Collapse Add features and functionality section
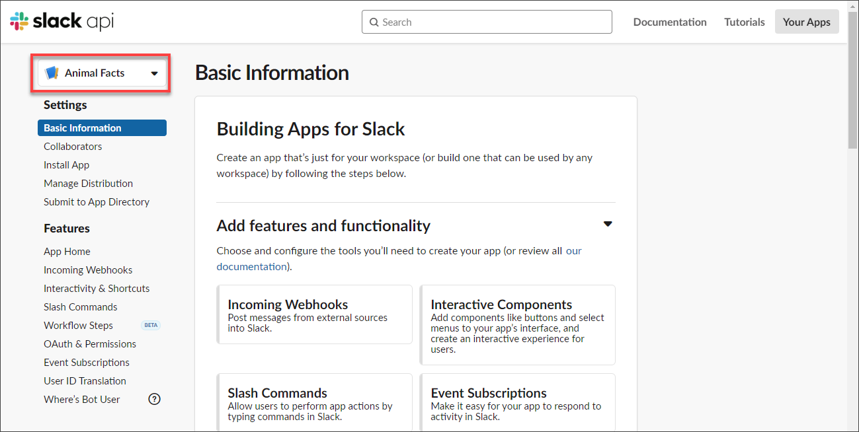 (x=608, y=225)
